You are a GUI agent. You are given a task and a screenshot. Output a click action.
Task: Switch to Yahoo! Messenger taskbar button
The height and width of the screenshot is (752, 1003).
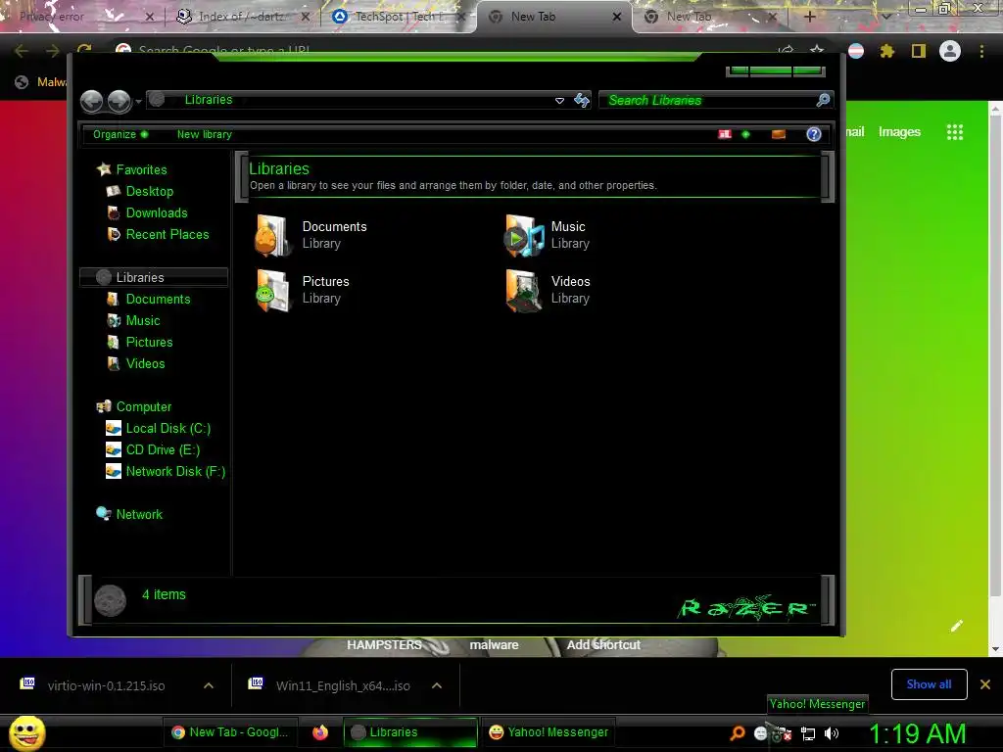[x=549, y=732]
